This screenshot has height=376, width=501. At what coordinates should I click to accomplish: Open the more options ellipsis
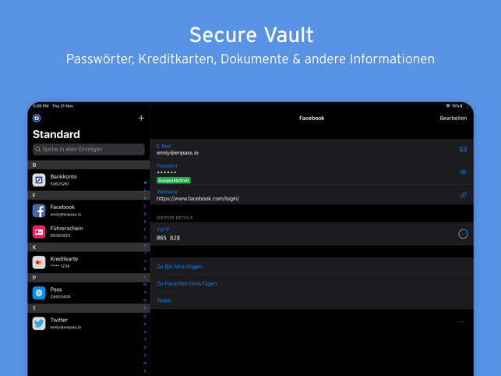[x=461, y=322]
